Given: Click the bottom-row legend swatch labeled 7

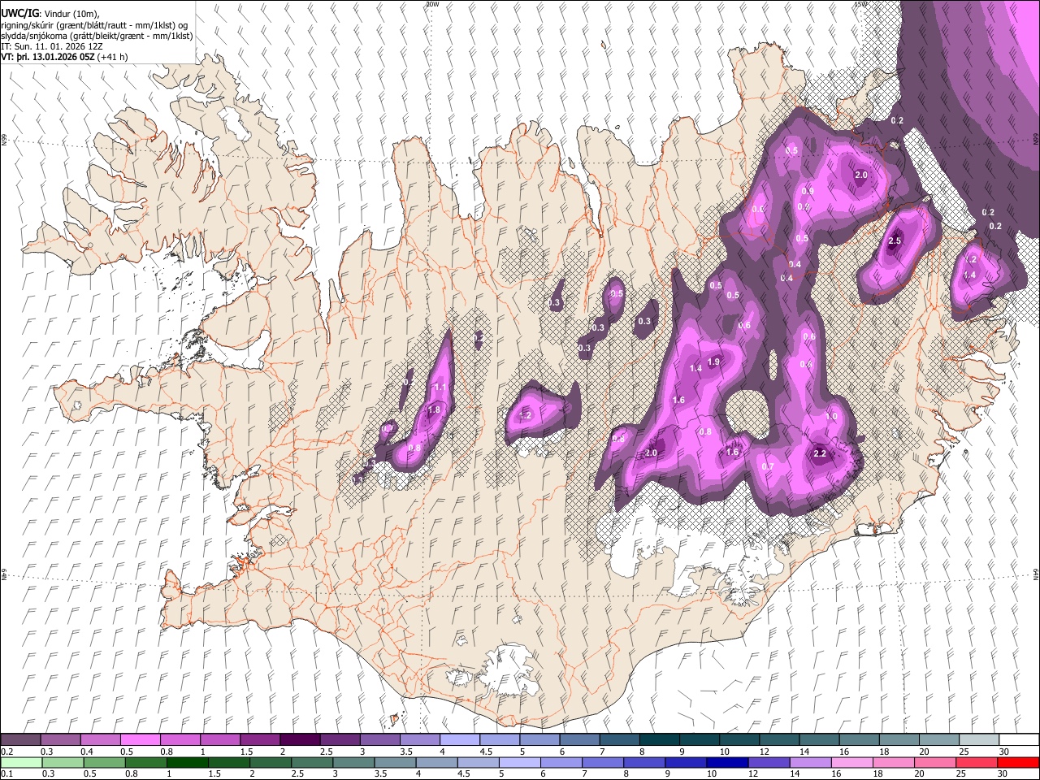Looking at the screenshot, I should [x=602, y=762].
